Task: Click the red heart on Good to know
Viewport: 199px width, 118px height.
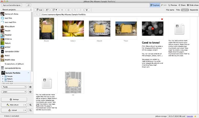Action: click(162, 19)
